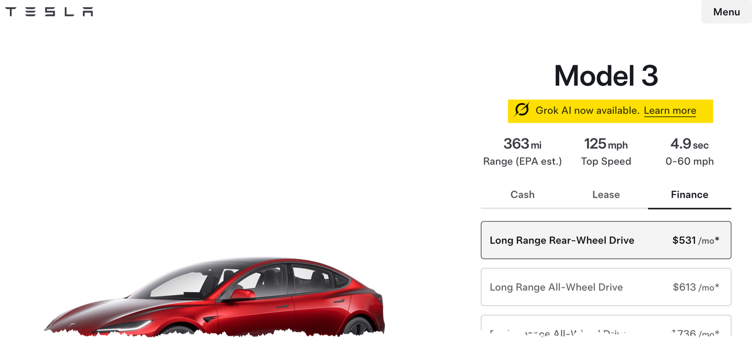Choose Long Range All-Wheel Drive option
This screenshot has width=752, height=355.
coord(606,287)
